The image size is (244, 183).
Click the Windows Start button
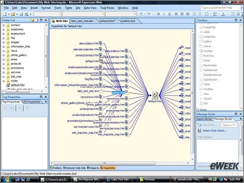6,179
